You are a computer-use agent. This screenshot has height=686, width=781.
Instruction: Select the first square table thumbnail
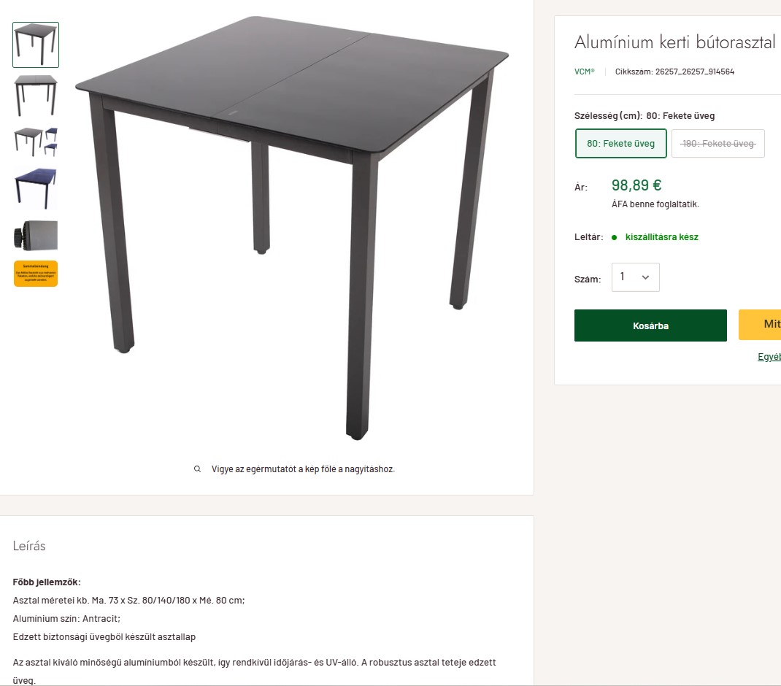(x=36, y=45)
